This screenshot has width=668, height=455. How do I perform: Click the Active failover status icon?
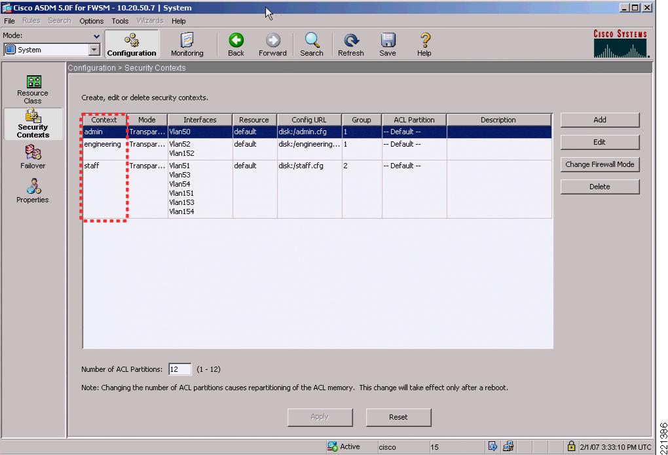pos(332,446)
